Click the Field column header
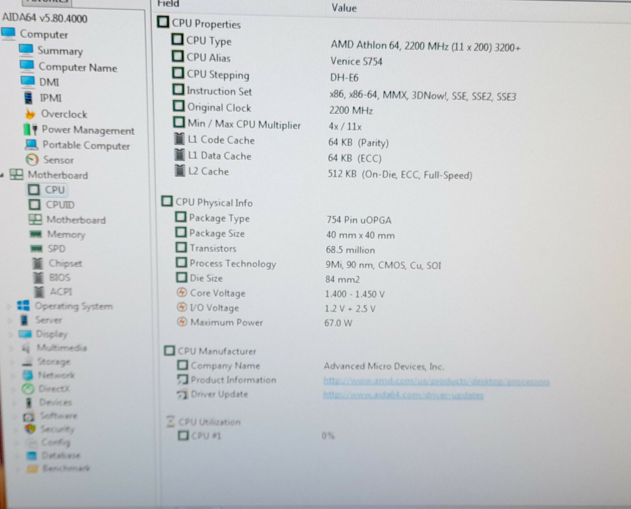 [x=168, y=4]
